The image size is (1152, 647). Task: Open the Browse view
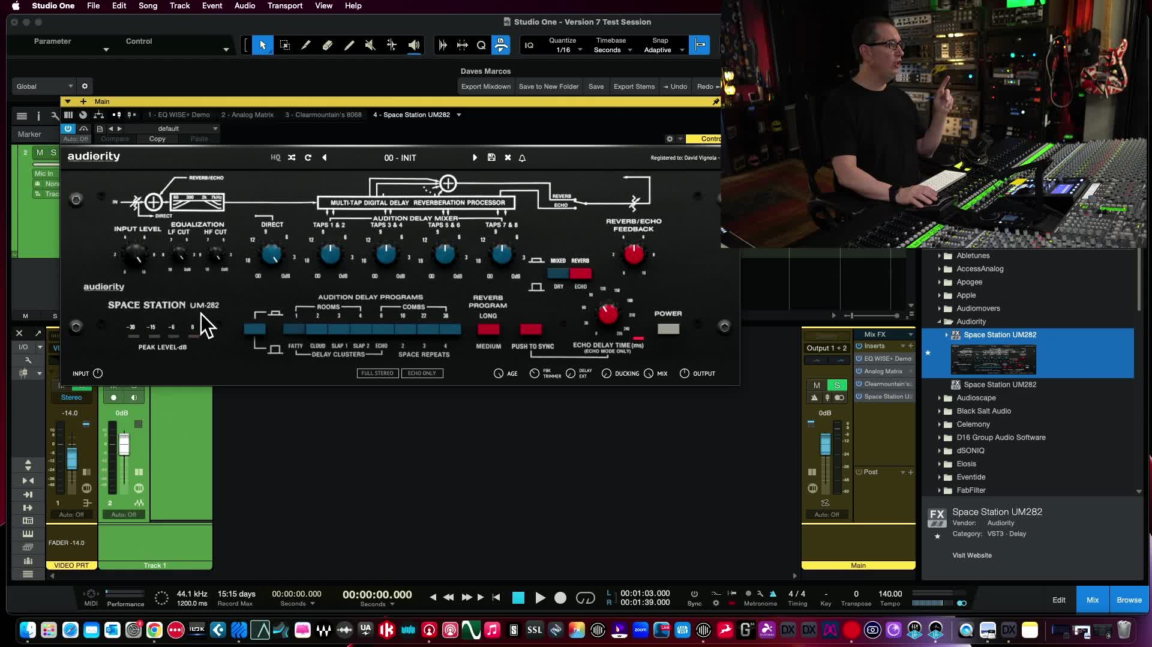click(1129, 600)
